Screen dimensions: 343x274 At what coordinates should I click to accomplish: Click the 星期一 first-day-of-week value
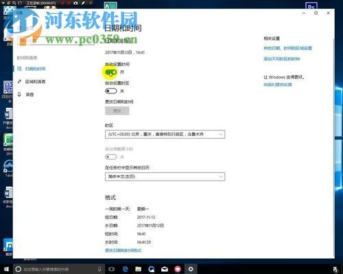143,209
